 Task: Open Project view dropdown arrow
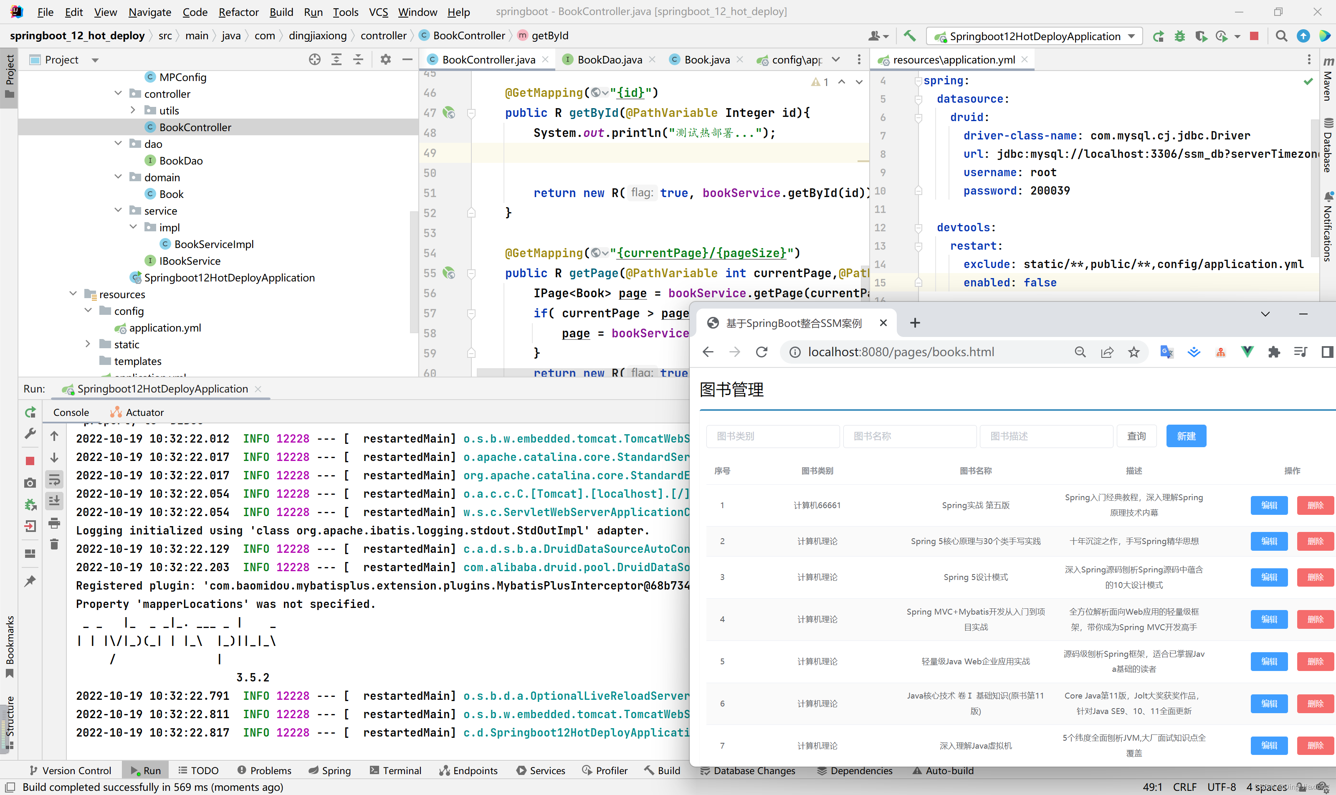pos(95,60)
